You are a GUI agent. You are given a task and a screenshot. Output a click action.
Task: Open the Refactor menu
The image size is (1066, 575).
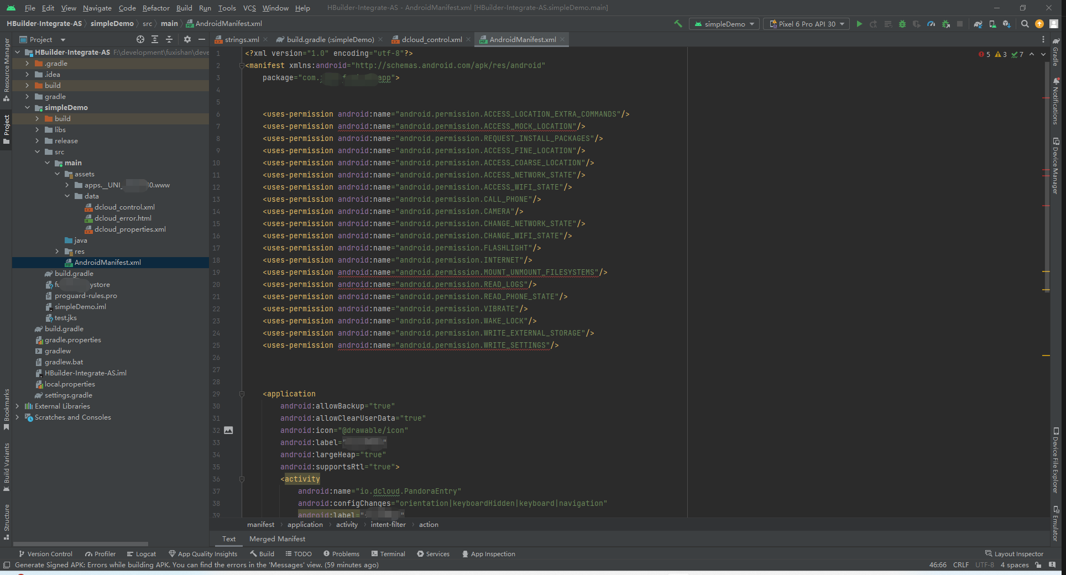point(156,8)
